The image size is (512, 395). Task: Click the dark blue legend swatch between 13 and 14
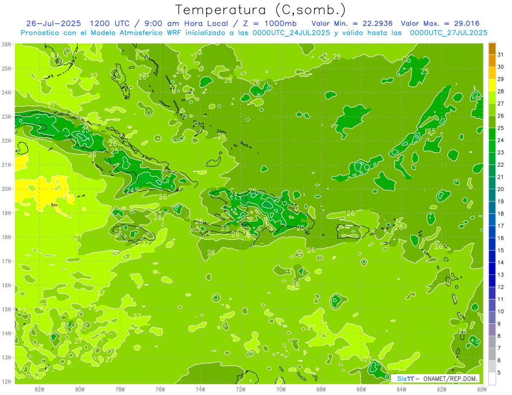click(x=492, y=269)
